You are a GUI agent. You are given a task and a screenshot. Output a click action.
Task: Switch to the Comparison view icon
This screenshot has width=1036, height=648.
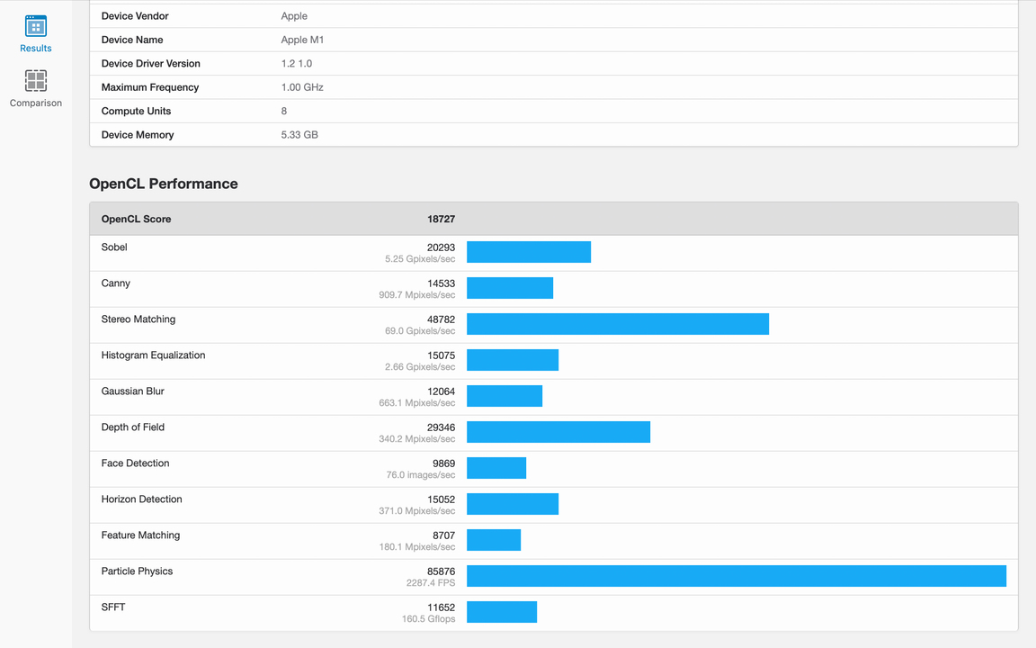pos(36,81)
